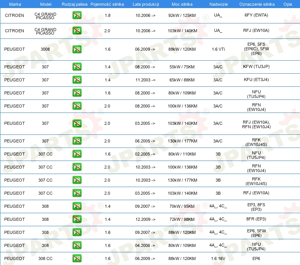Select the 1.6 VTi body cell
The image size is (300, 265).
218,49
